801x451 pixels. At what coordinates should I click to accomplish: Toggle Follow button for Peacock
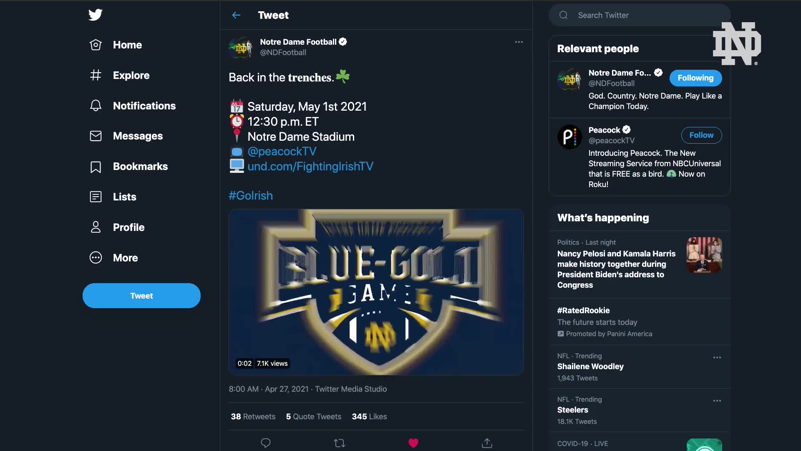[701, 135]
